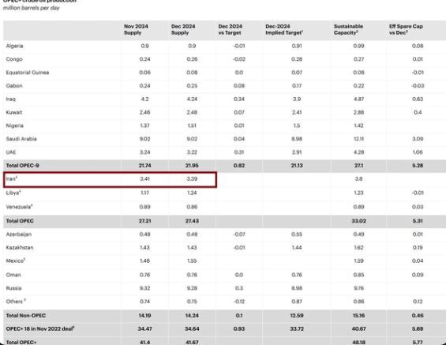446x345 pixels.
Task: Select the Kuwait row label
Action: [14, 112]
